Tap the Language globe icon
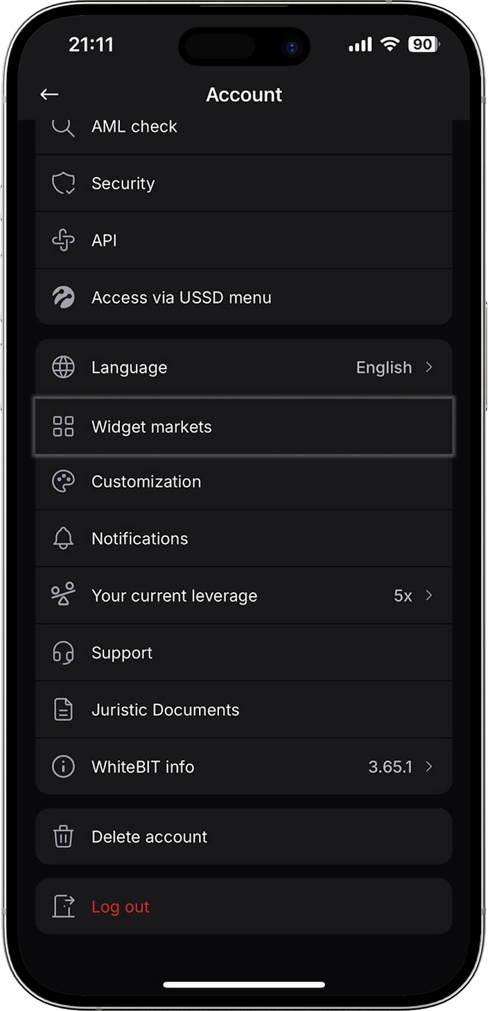This screenshot has width=488, height=1011. point(63,367)
